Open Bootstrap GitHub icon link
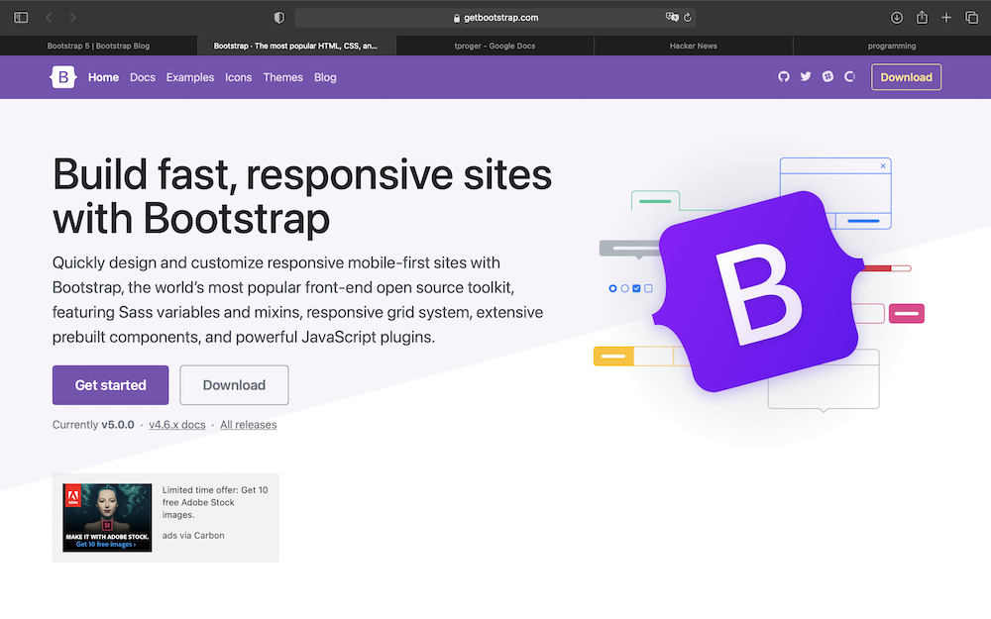The image size is (991, 619). coord(784,77)
